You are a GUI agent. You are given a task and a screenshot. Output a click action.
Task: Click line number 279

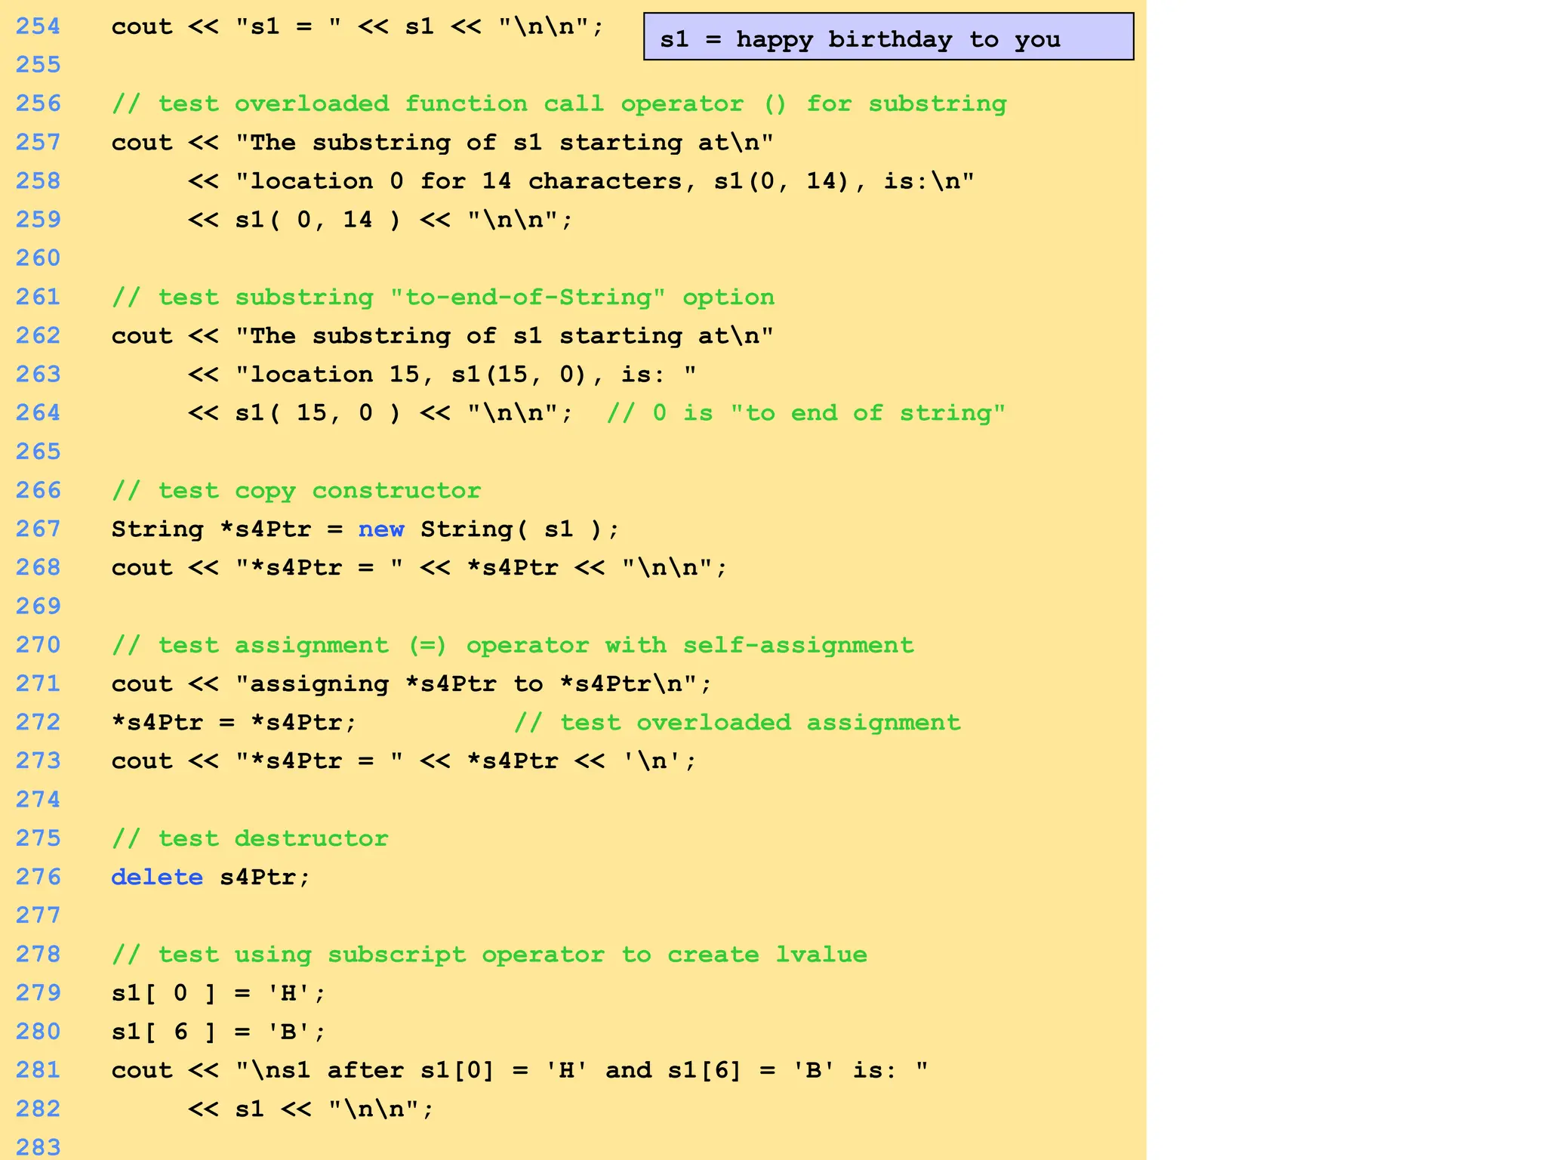(x=38, y=993)
